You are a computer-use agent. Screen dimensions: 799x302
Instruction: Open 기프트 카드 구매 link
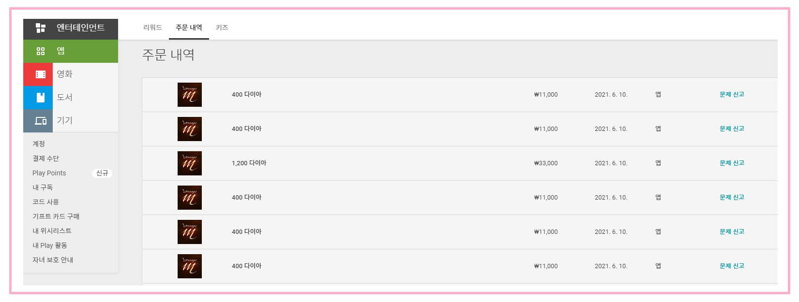[x=56, y=216]
